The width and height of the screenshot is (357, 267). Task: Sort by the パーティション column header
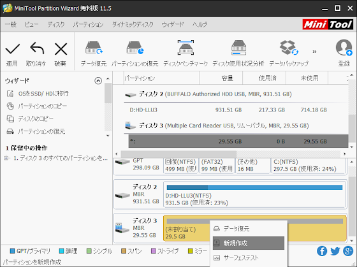[x=161, y=78]
